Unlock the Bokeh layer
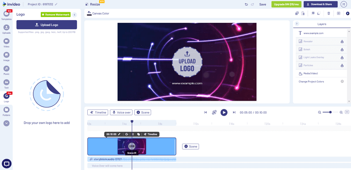 pos(342,50)
